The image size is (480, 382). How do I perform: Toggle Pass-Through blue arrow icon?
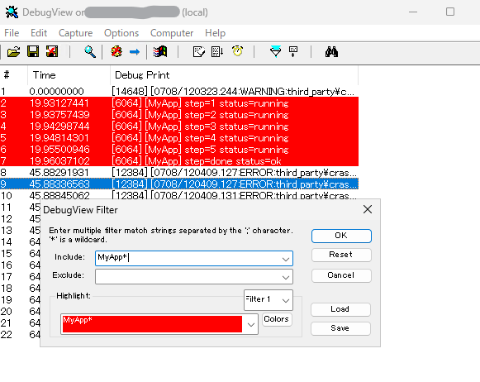coord(135,52)
